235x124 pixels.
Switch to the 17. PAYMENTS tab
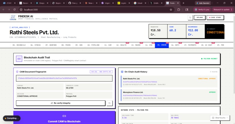pyautogui.click(x=190, y=45)
